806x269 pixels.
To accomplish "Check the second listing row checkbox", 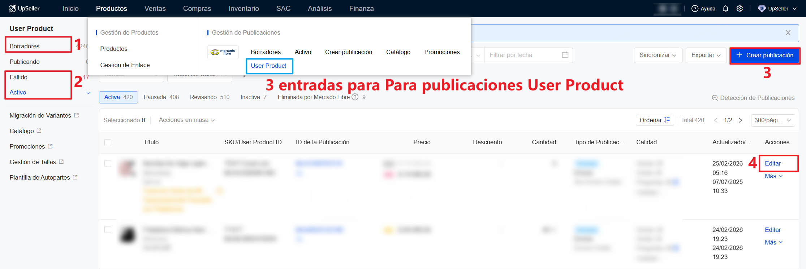I will click(x=108, y=230).
